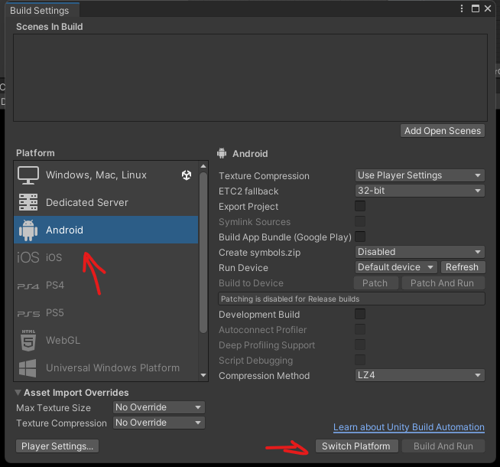Open the three-dot window options menu
This screenshot has width=500, height=467.
tap(462, 8)
